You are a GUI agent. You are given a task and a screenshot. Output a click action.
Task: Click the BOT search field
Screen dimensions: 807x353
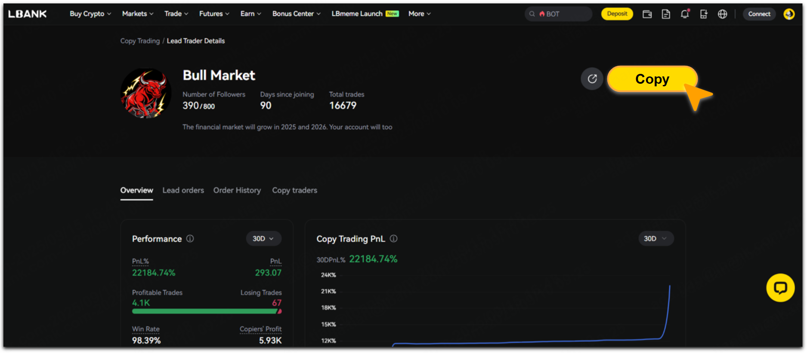(x=558, y=14)
